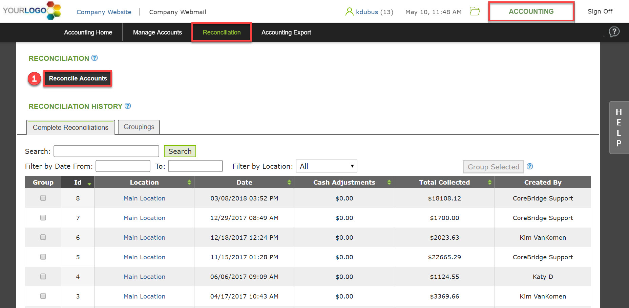
Task: Open Main Location link in row 4
Action: click(x=144, y=277)
